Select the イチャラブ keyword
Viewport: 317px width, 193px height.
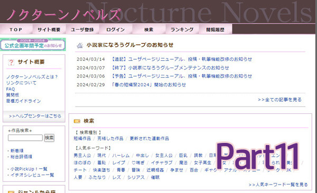tap(162, 163)
